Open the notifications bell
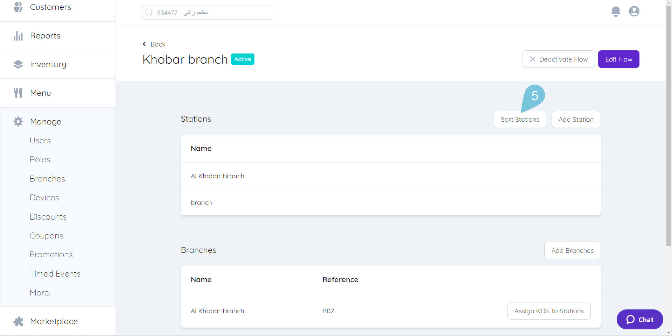 [x=616, y=11]
